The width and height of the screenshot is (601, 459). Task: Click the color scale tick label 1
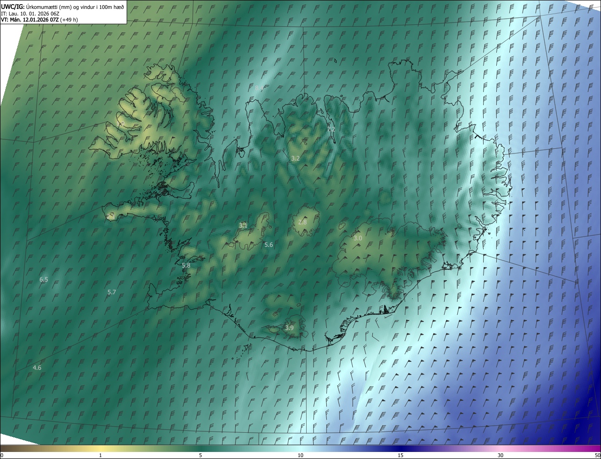tap(100, 456)
